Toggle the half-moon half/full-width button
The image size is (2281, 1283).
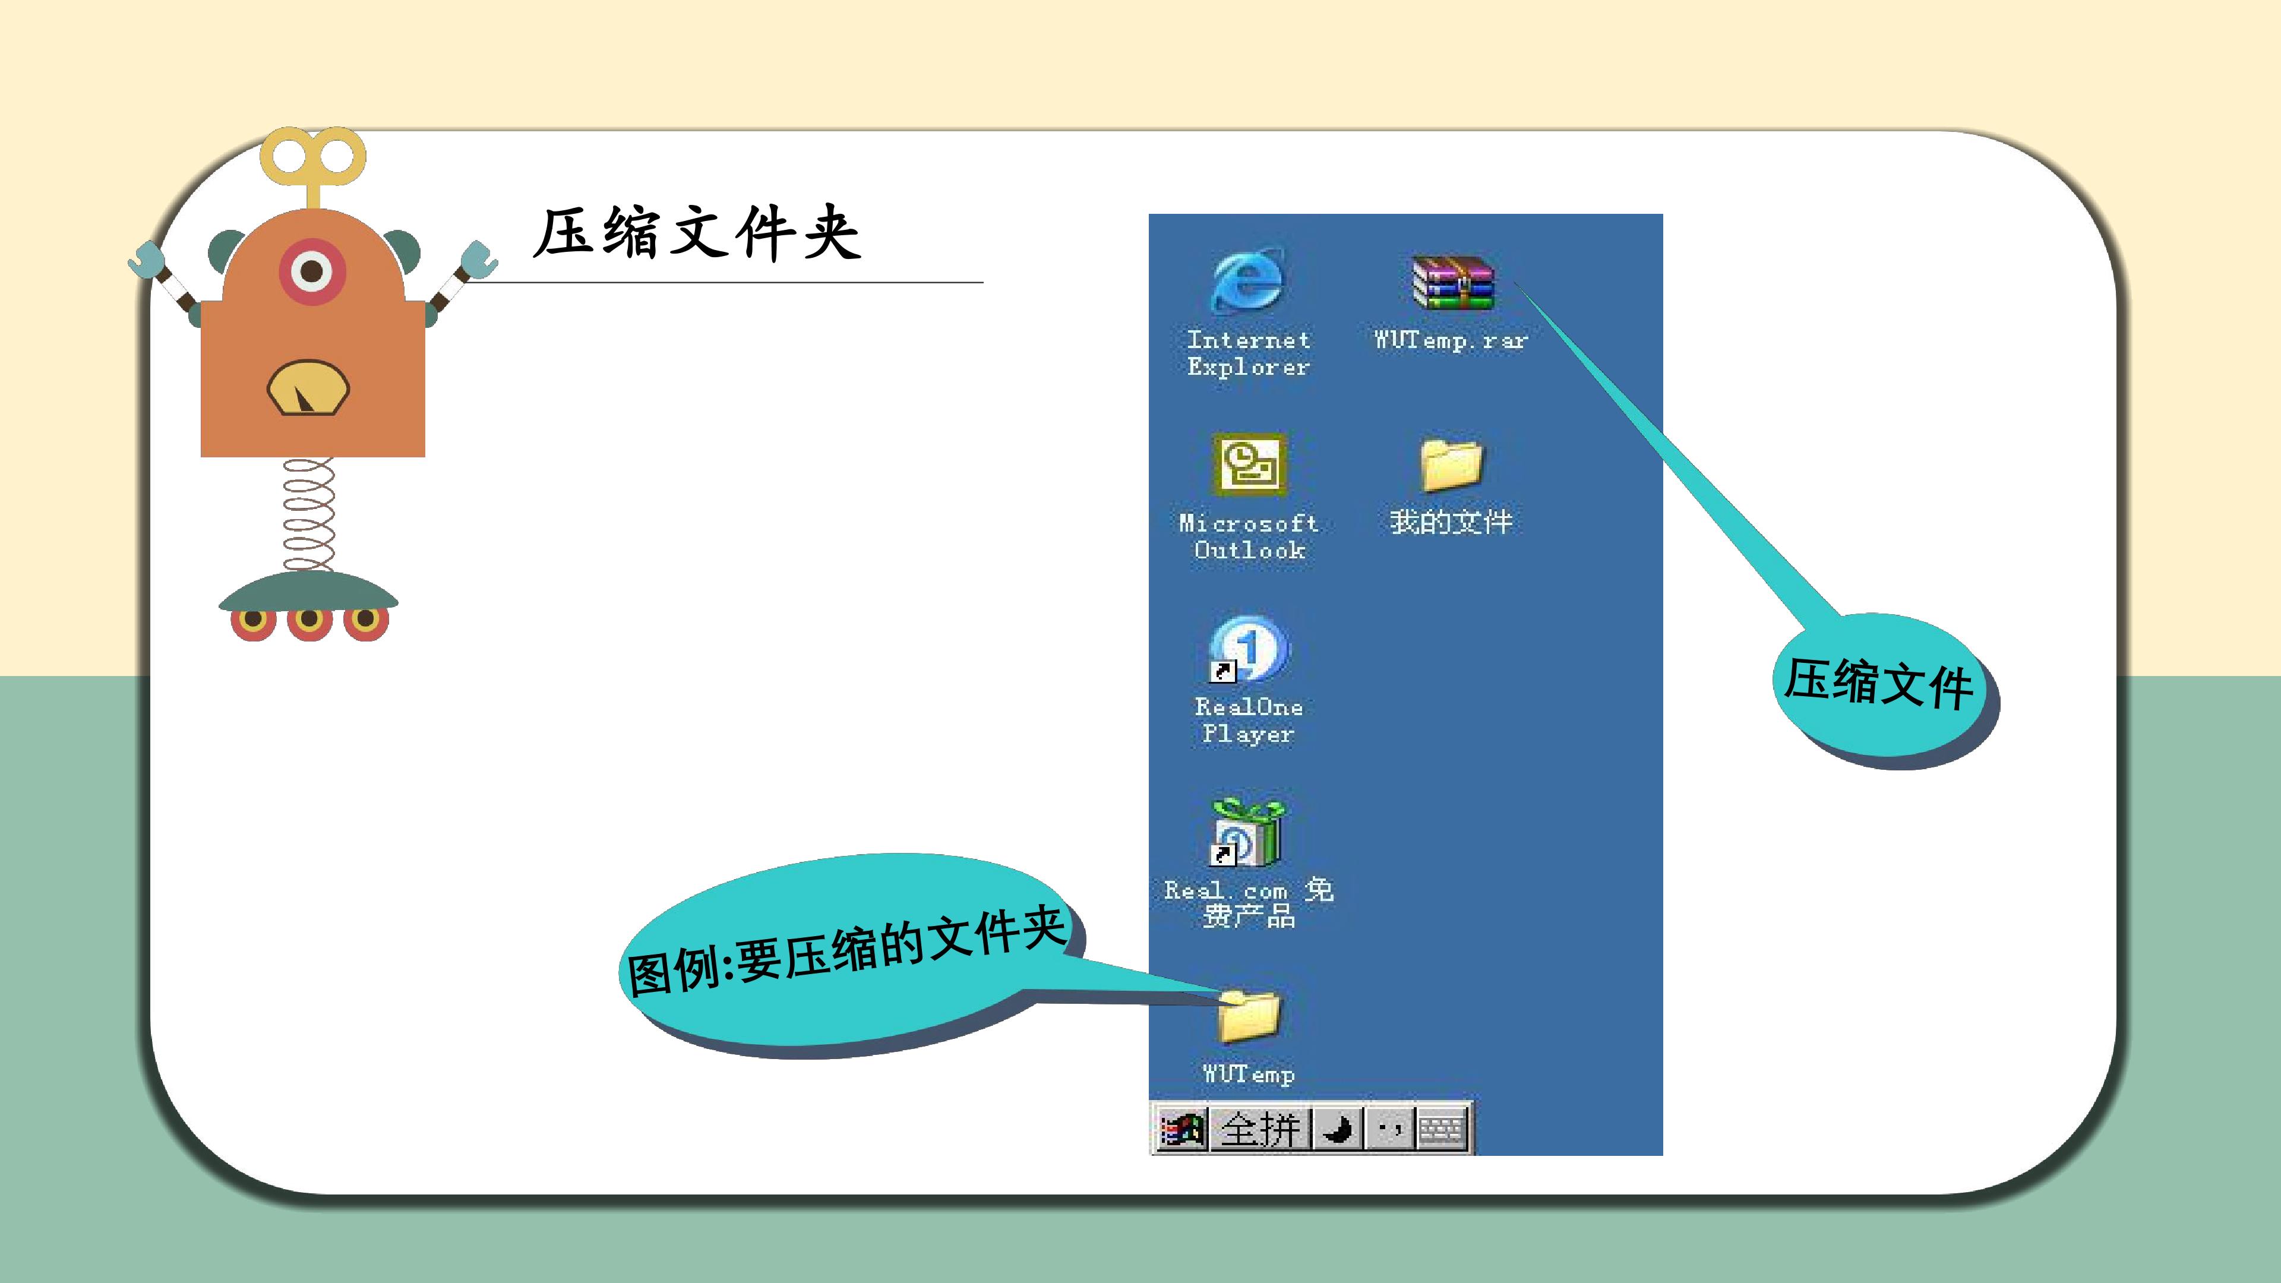click(x=1337, y=1130)
